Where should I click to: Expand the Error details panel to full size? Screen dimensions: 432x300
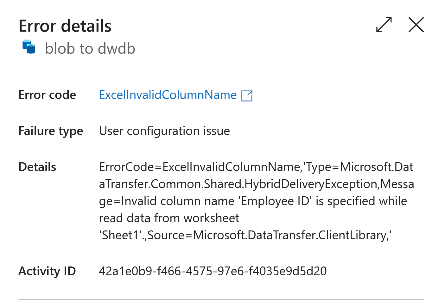pos(384,25)
